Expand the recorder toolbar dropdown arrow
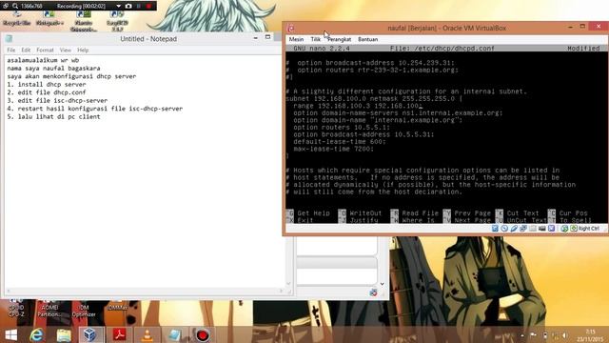 click(118, 6)
